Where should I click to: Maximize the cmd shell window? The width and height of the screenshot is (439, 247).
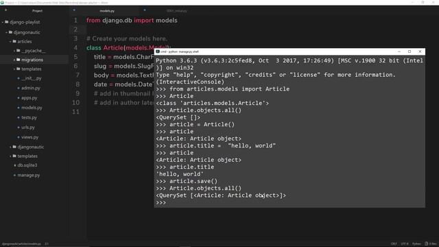[410, 51]
